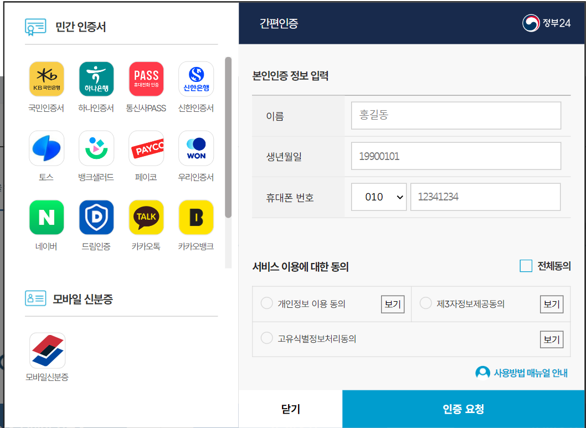The image size is (586, 428).
Task: Click the certificate list scrollbar
Action: point(228,137)
